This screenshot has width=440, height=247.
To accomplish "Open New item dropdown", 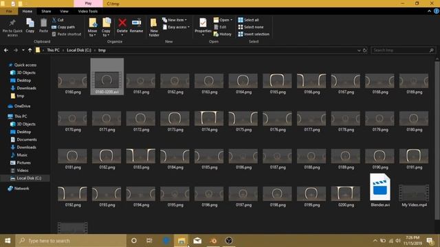I will click(x=174, y=20).
